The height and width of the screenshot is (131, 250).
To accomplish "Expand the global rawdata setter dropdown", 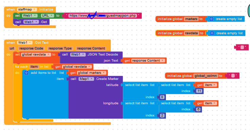I will 36,54.
